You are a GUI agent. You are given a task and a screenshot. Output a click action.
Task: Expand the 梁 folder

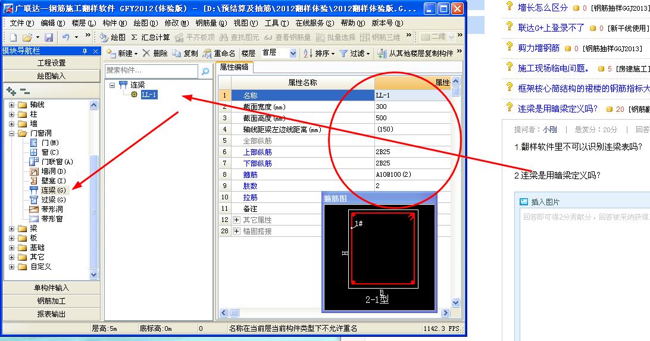pyautogui.click(x=12, y=229)
